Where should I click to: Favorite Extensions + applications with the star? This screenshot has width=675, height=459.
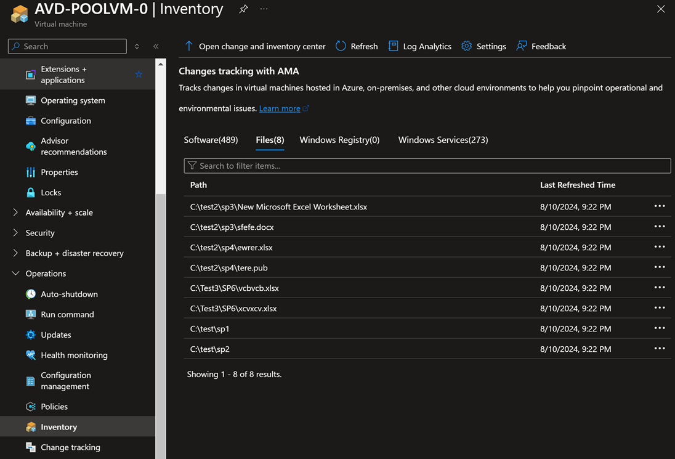pyautogui.click(x=139, y=75)
